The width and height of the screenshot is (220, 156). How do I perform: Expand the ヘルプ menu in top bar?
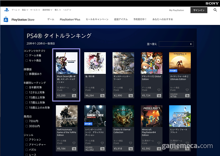point(66,10)
